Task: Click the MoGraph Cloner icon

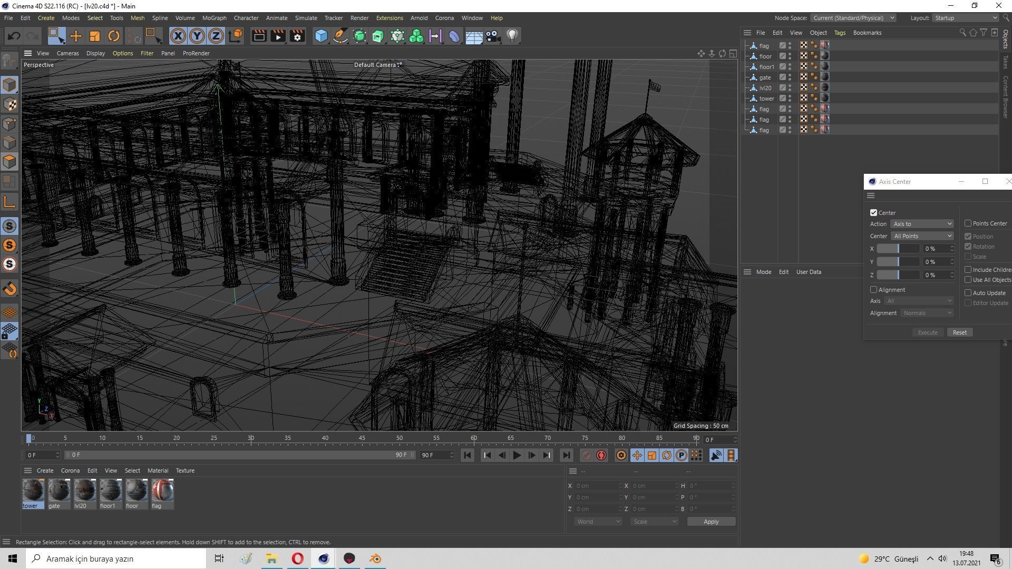Action: coord(416,36)
